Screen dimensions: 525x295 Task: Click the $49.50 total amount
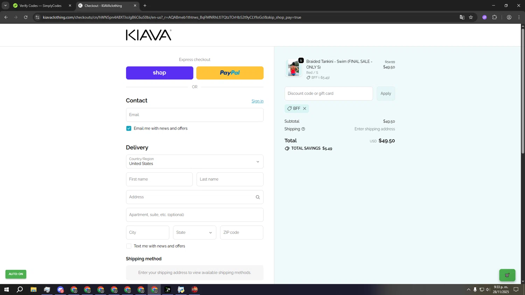coord(387,141)
